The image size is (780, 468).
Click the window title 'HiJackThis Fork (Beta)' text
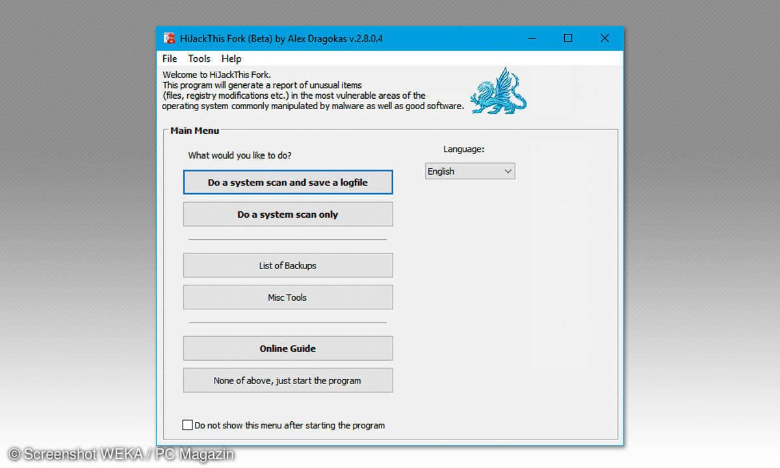click(226, 38)
